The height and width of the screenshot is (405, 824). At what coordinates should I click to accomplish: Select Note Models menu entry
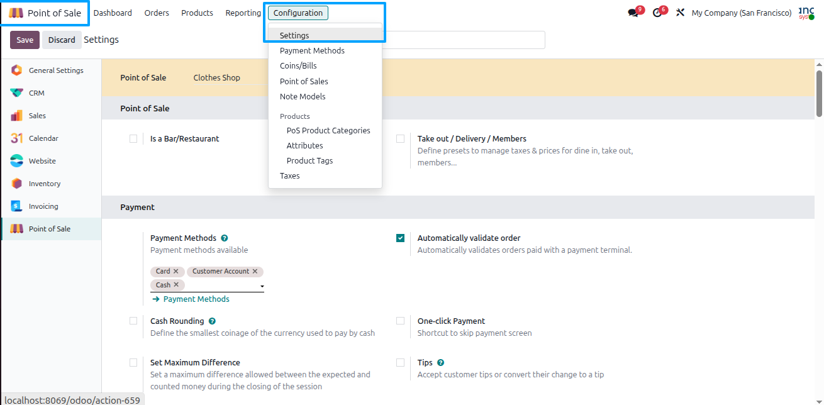pos(325,97)
